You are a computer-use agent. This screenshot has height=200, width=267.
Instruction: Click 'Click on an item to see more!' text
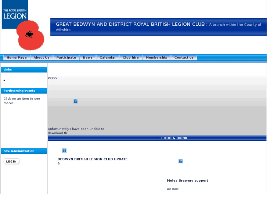(x=22, y=101)
